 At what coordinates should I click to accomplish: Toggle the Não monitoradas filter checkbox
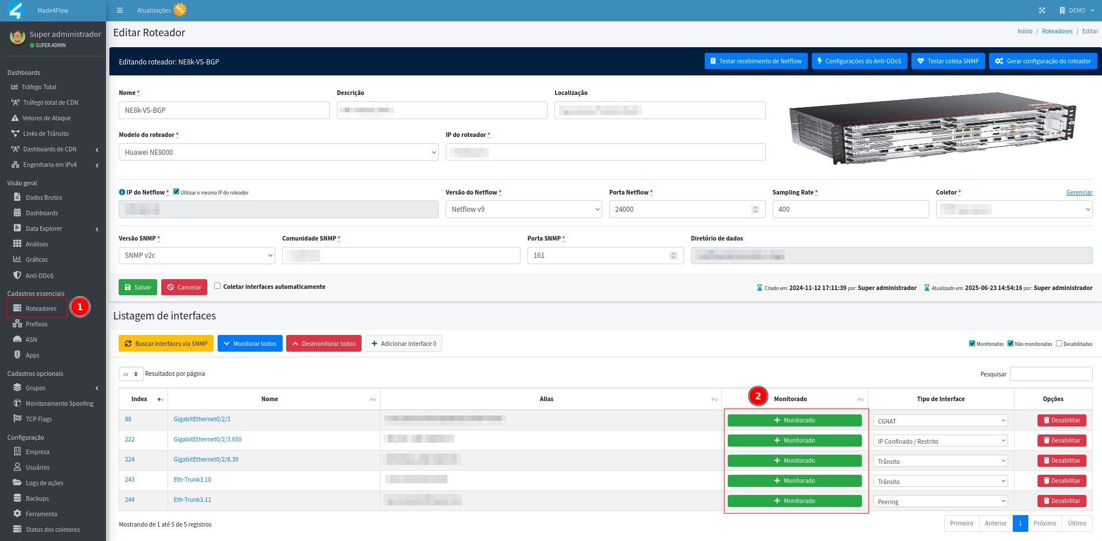click(x=1010, y=344)
